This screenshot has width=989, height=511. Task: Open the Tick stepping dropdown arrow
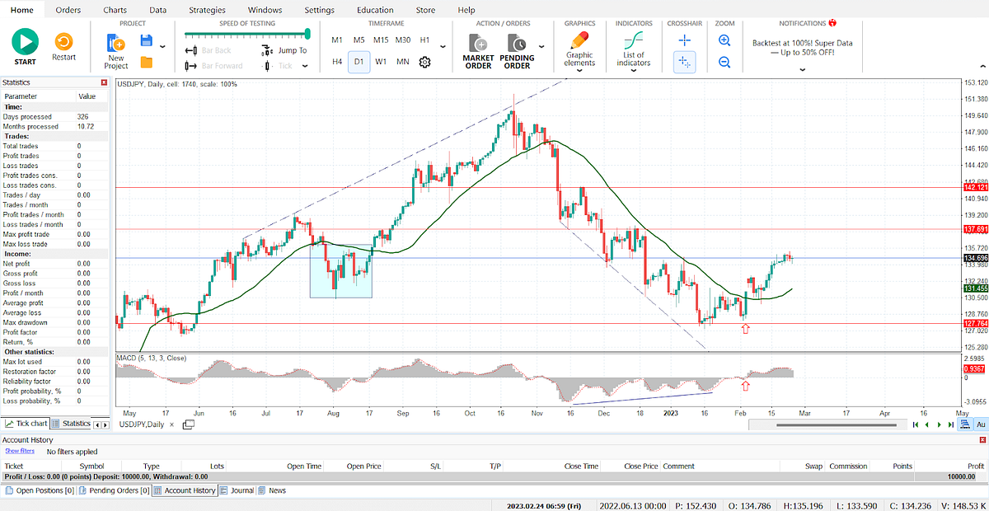(305, 65)
